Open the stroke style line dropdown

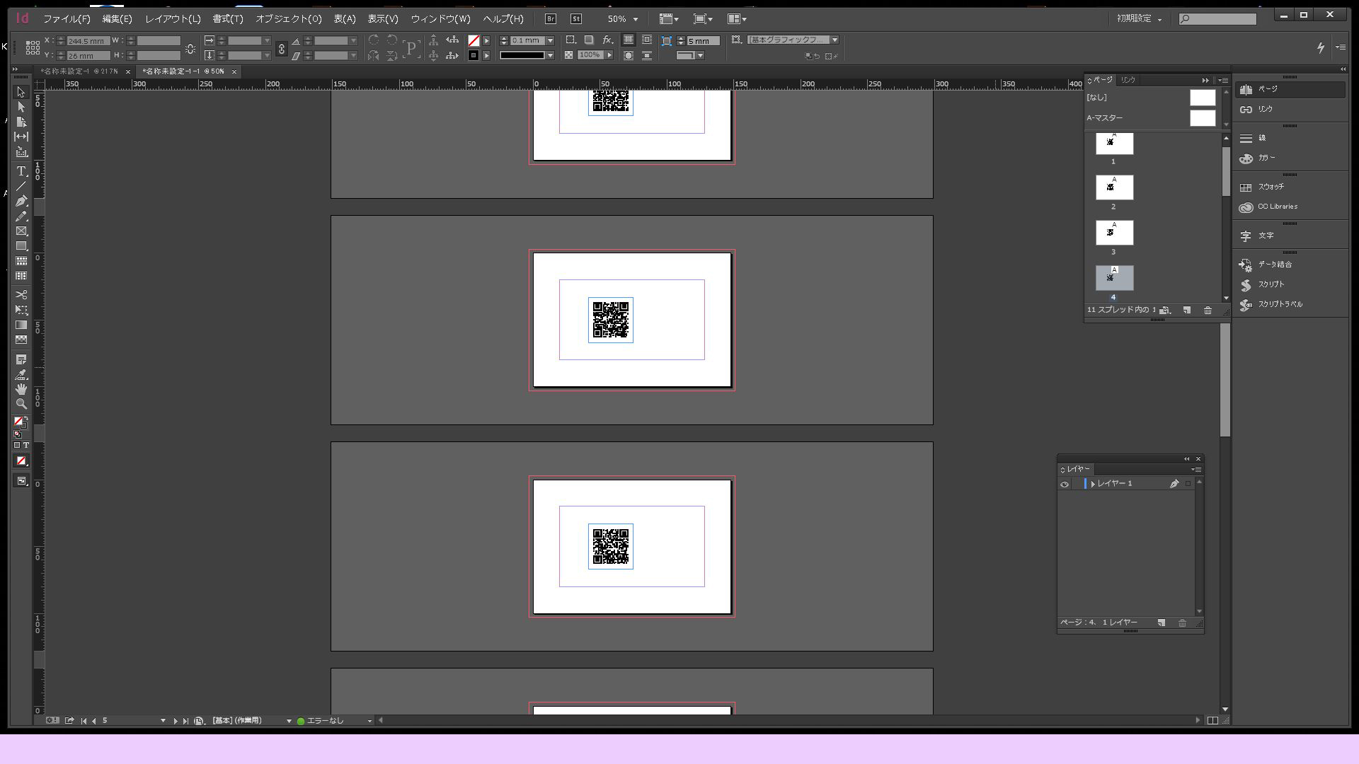pos(550,55)
